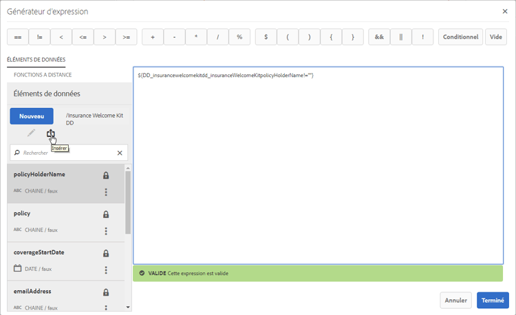Insert a closing parenthesis
This screenshot has height=315, width=516.
310,37
